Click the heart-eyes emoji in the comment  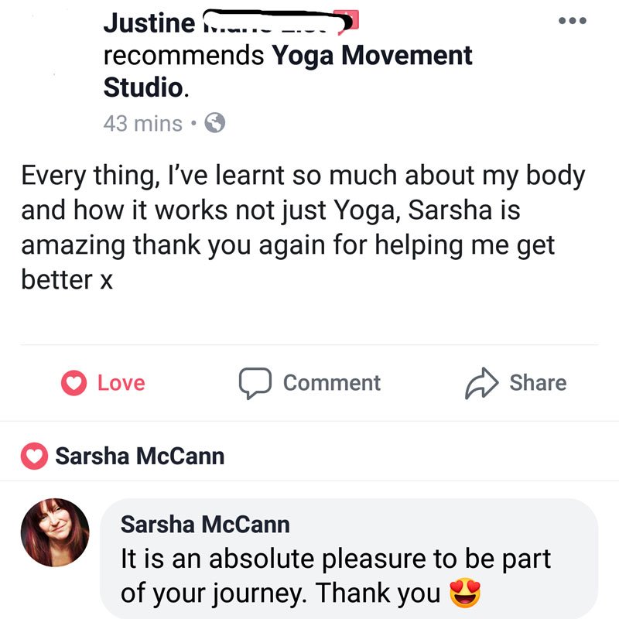point(465,593)
